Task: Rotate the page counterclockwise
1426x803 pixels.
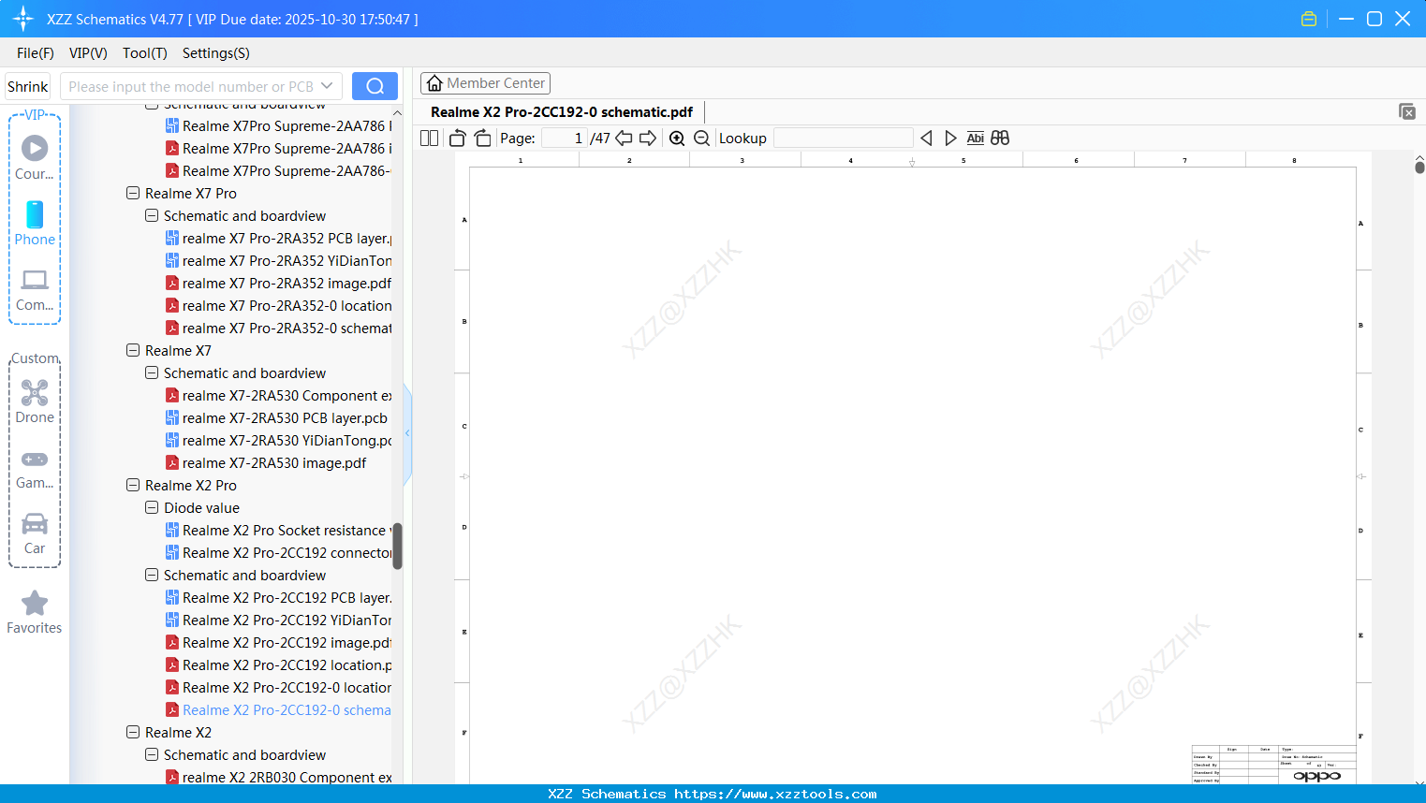Action: (458, 139)
